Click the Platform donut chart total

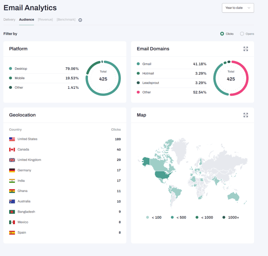pos(103,78)
